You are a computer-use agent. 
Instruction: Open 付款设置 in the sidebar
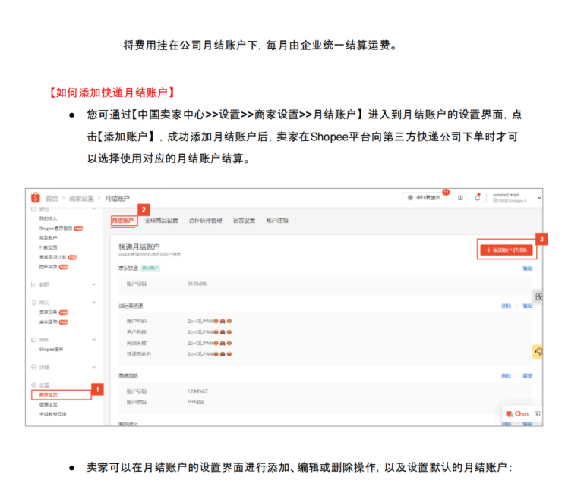[48, 247]
